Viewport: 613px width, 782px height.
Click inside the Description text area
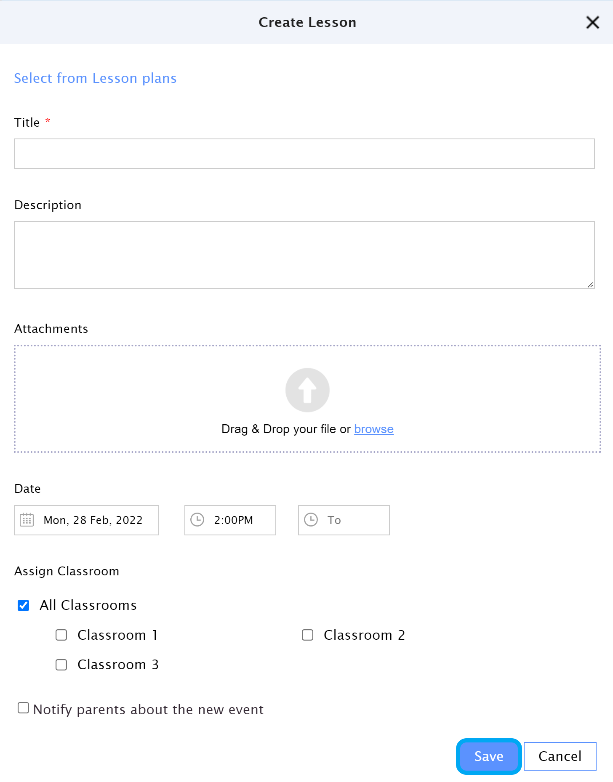tap(304, 255)
